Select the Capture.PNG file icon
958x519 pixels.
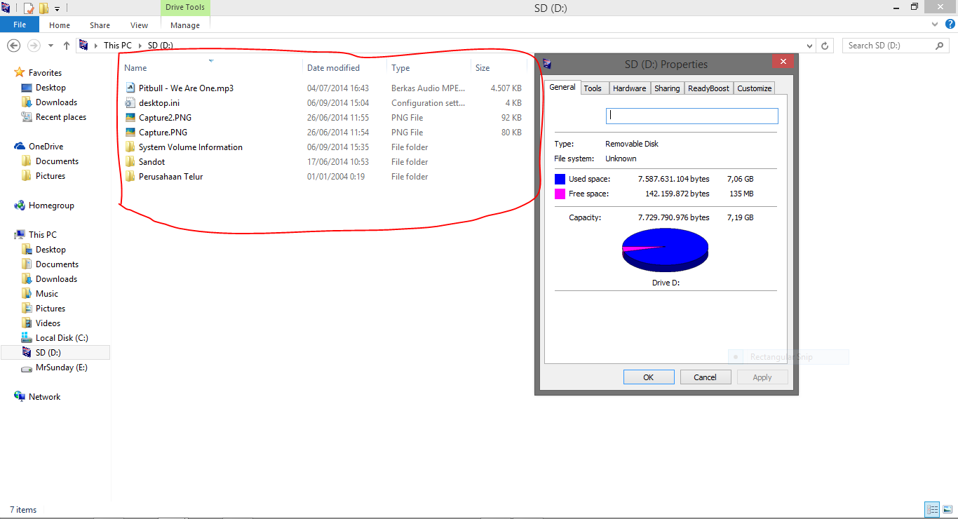coord(130,133)
